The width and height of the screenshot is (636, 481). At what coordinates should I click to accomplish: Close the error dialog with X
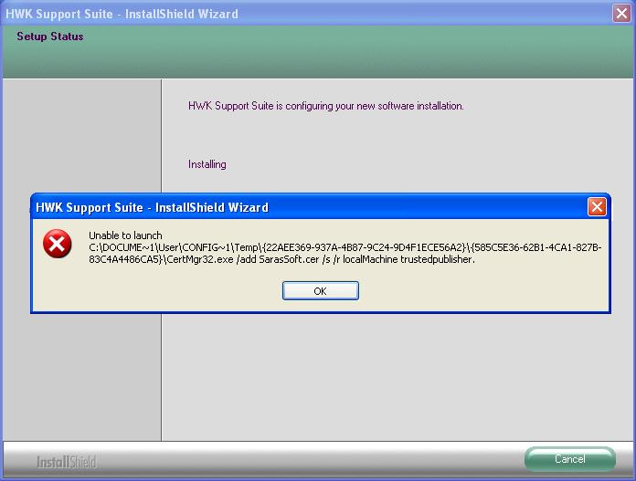[597, 207]
